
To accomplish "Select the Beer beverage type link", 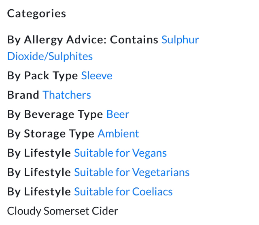I will pyautogui.click(x=118, y=115).
